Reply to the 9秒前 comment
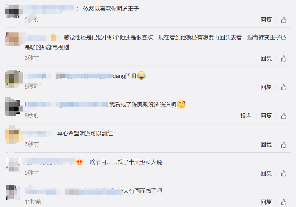 click(x=266, y=173)
